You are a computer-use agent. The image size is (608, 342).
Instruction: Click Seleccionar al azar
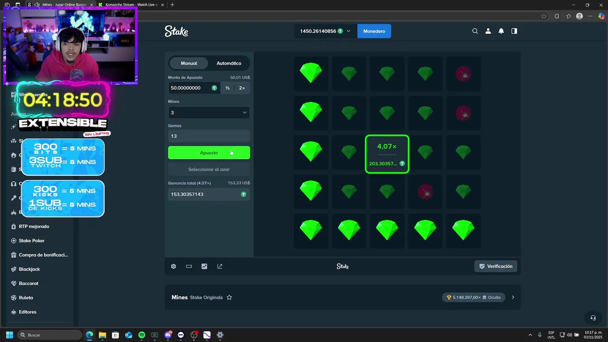click(209, 170)
